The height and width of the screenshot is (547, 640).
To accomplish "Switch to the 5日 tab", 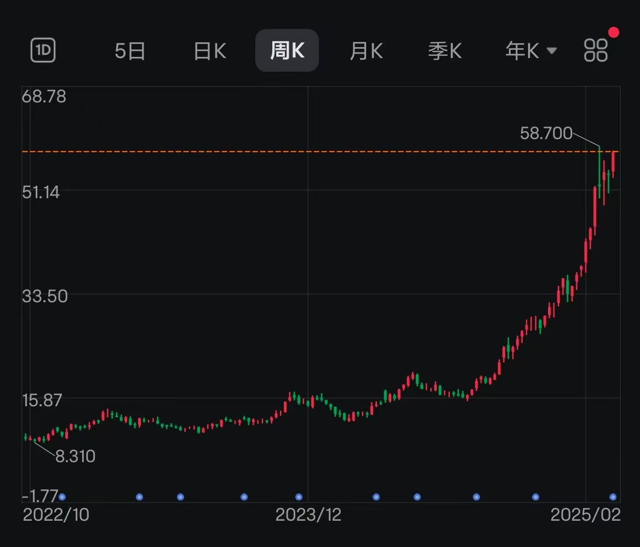I will [x=130, y=51].
